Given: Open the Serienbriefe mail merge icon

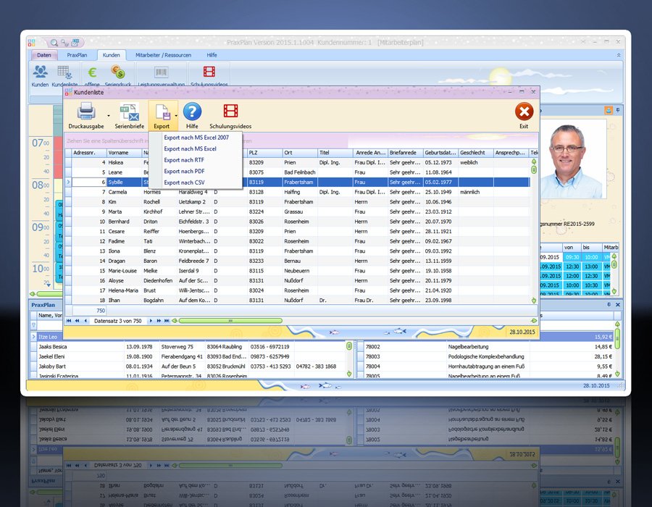Looking at the screenshot, I should click(130, 112).
